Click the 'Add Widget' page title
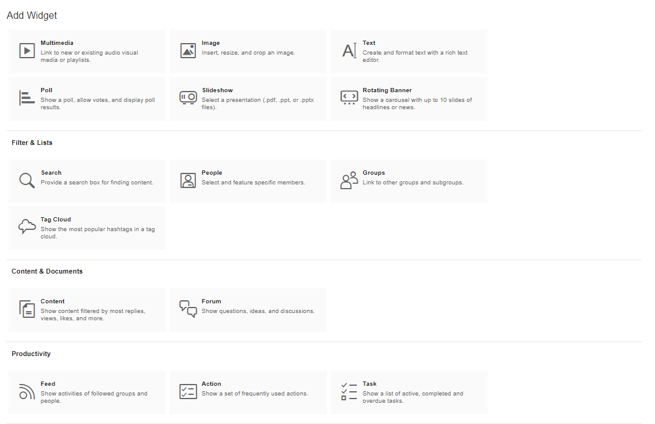Screen dimensions: 655x424 click(32, 15)
